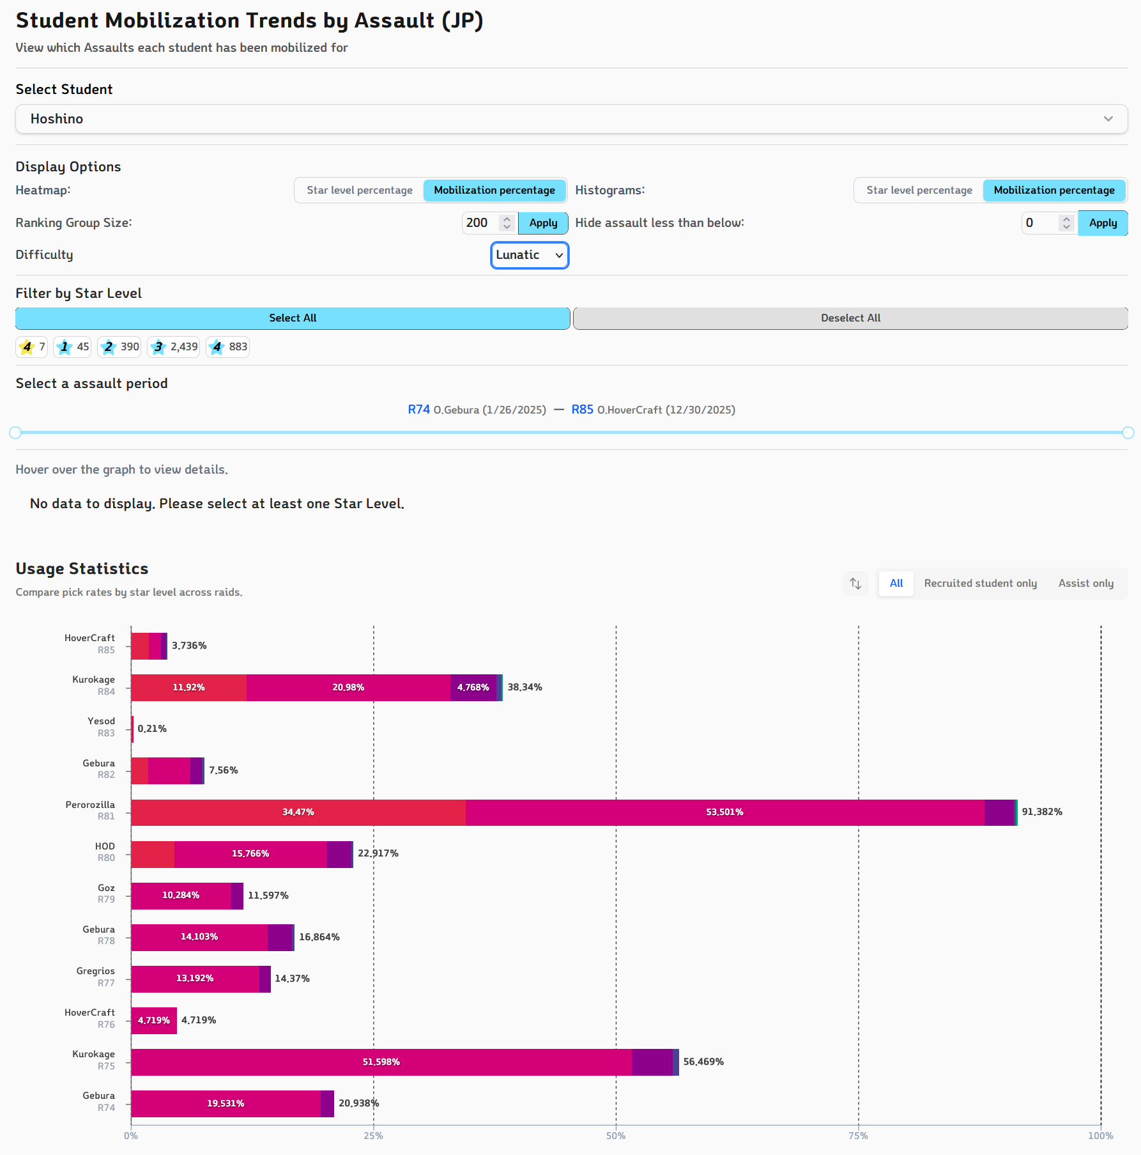
Task: Click the Yesod R83 axis label
Action: coord(101,727)
